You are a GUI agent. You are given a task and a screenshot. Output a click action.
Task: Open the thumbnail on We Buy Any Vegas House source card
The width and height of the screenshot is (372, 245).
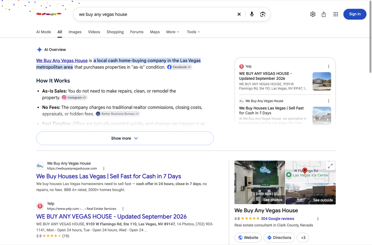(x=322, y=116)
